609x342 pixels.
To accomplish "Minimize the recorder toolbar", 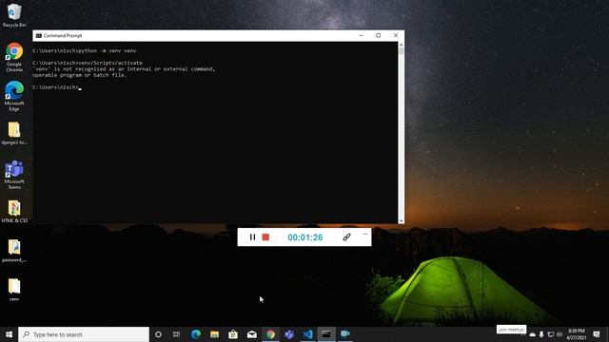I will point(364,235).
